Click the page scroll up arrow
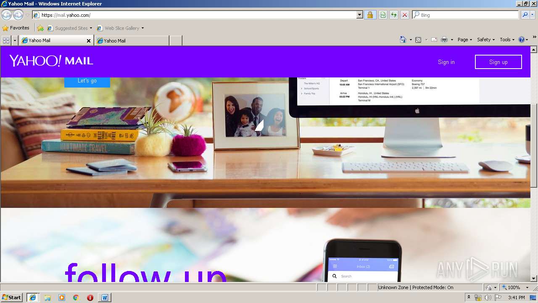538x303 pixels. pos(534,49)
